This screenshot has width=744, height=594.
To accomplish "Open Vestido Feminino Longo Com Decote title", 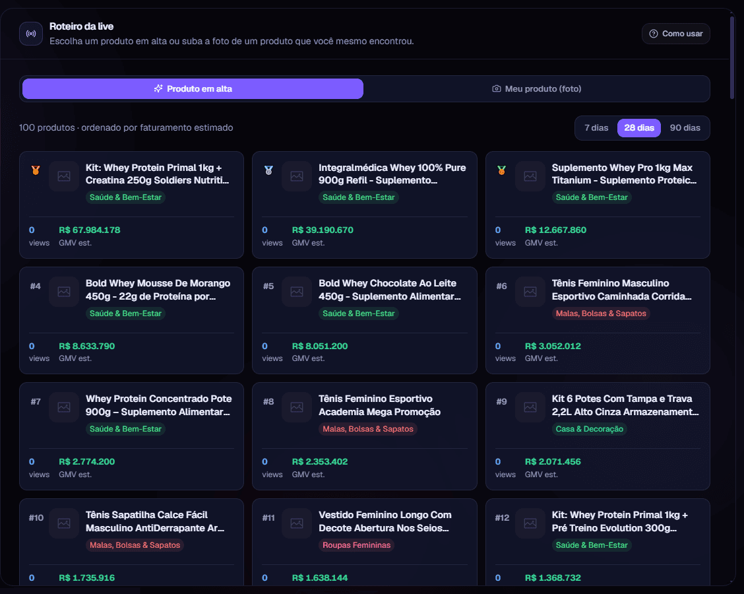I will pos(385,521).
